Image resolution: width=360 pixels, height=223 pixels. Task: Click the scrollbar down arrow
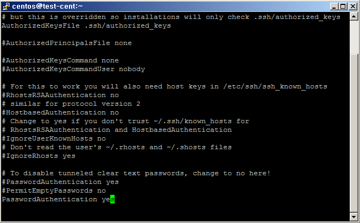pyautogui.click(x=354, y=216)
